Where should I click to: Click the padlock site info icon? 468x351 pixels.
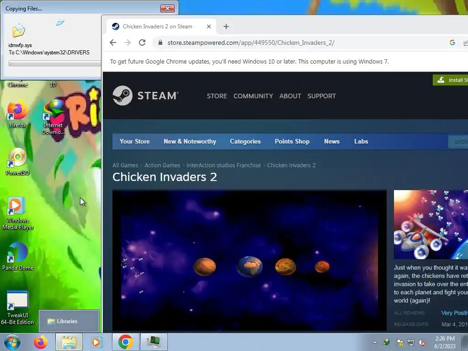[160, 43]
